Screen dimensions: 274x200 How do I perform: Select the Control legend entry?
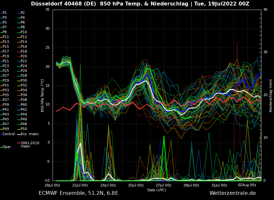[x=9, y=134]
